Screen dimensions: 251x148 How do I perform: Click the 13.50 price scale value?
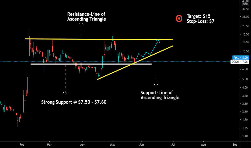(x=246, y=42)
